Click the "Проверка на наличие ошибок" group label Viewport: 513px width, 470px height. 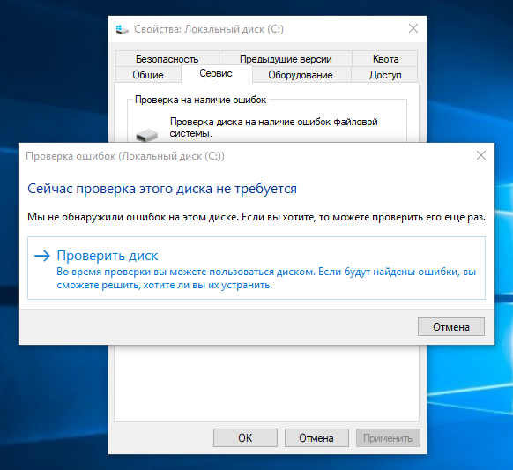[x=201, y=100]
